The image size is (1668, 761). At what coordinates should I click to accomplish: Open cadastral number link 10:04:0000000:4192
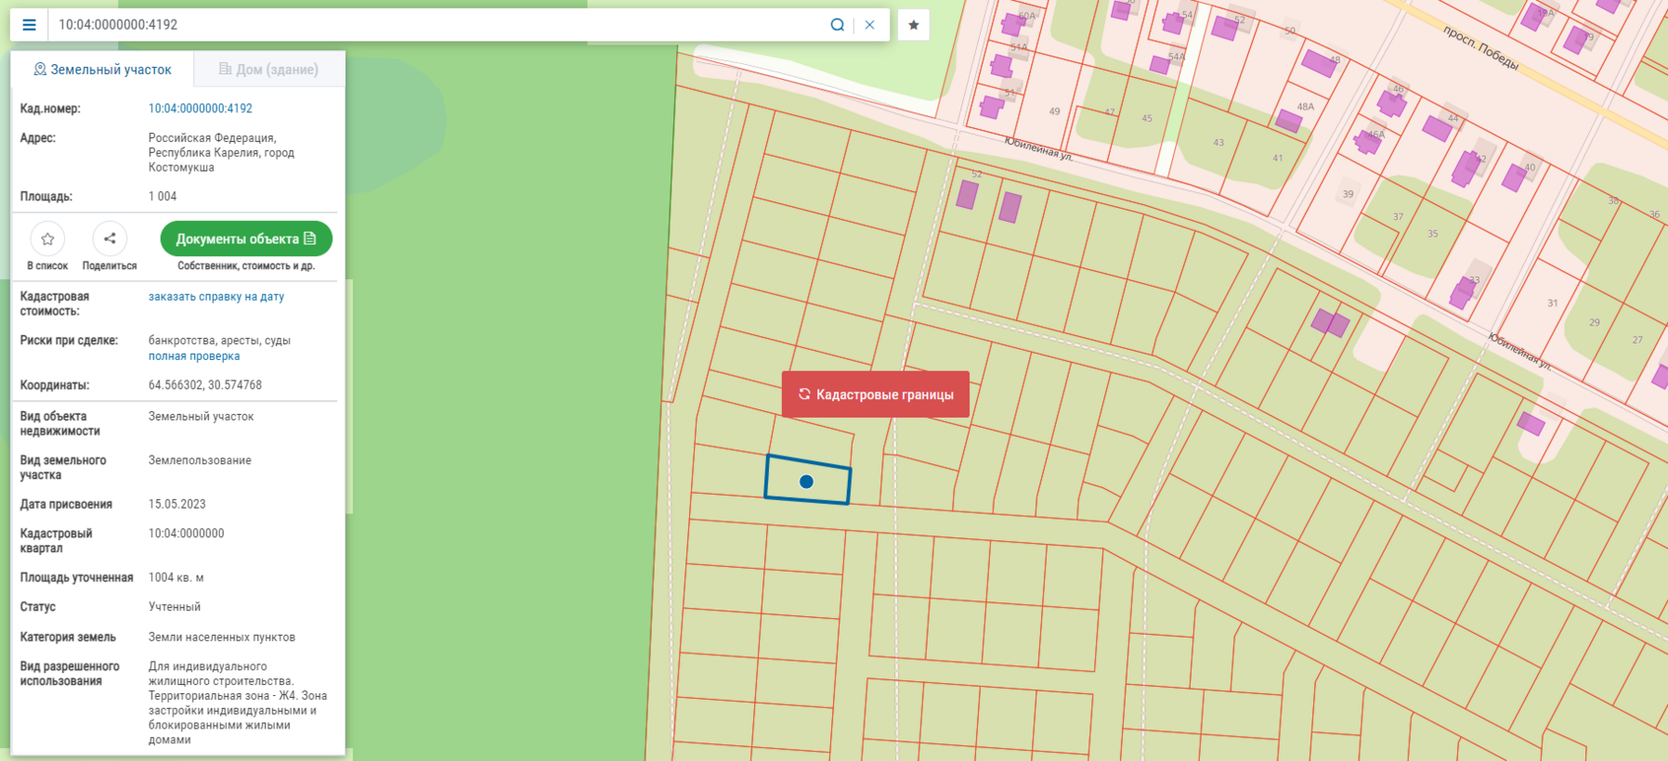[201, 109]
